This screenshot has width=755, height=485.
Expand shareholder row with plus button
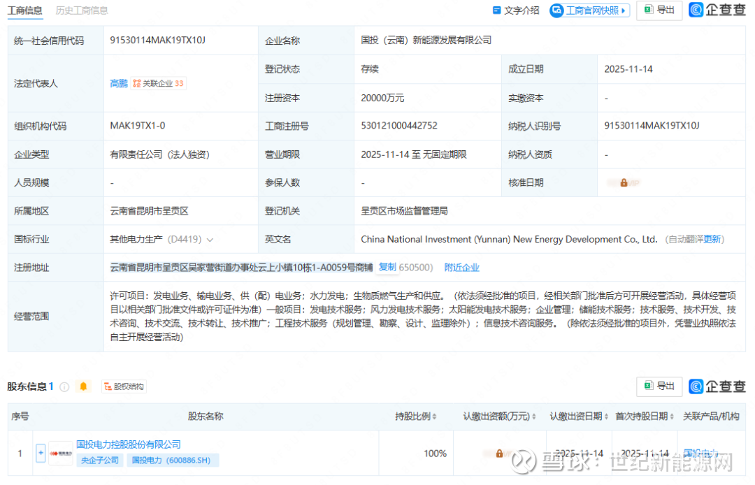coord(41,453)
